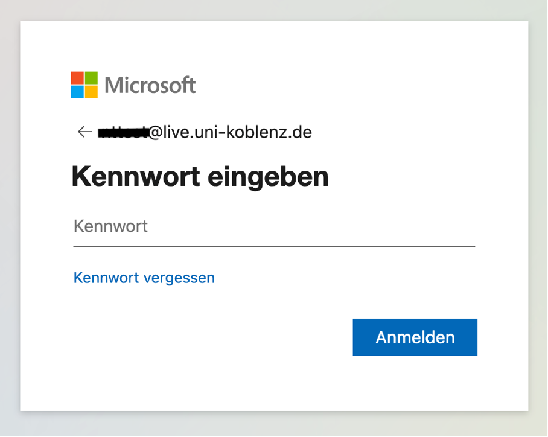Image resolution: width=548 pixels, height=437 pixels.
Task: Sign in with the Anmelden button
Action: [415, 337]
